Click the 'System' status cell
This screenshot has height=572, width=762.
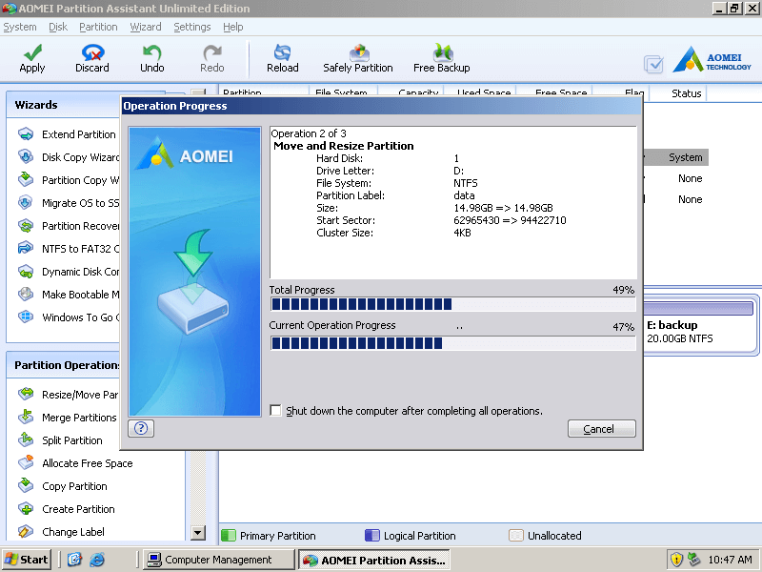click(685, 157)
